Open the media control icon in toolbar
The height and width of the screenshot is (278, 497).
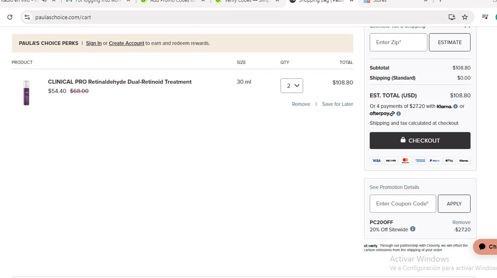[x=485, y=17]
